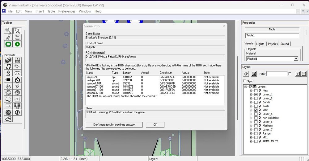The height and width of the screenshot is (161, 309).
Task: Expand the Layer_6 tree node
Action: pos(251,122)
